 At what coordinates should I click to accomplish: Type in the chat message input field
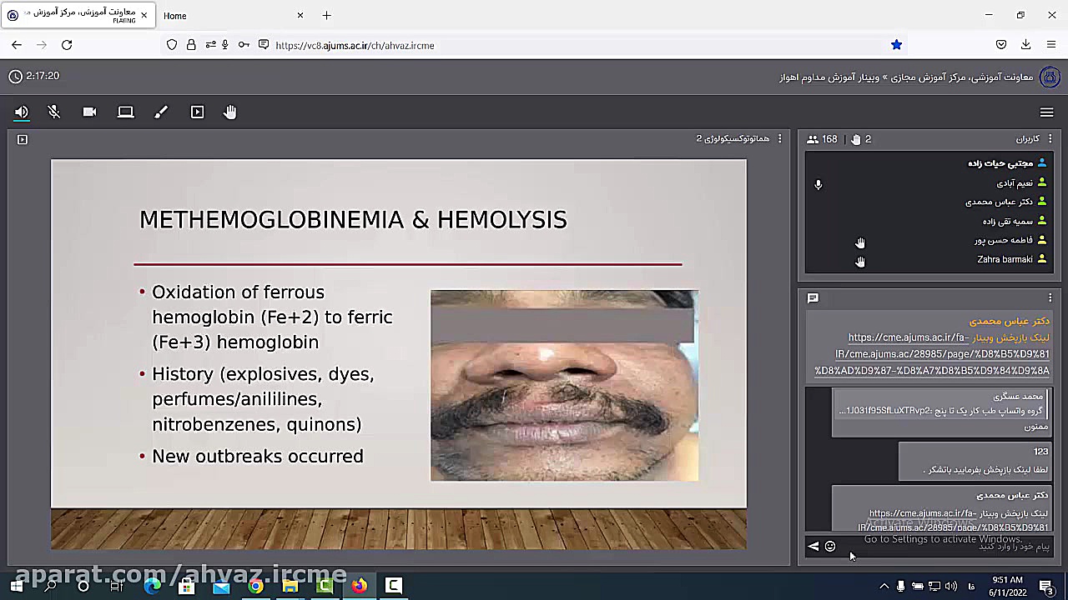tap(943, 547)
